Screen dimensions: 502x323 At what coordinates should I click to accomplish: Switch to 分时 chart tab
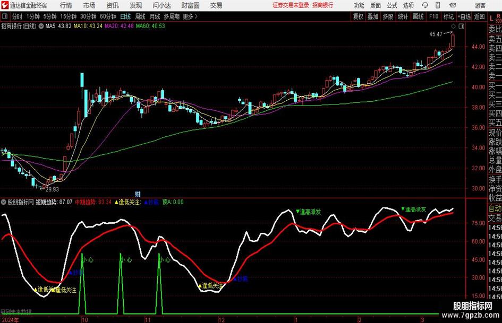coord(17,16)
